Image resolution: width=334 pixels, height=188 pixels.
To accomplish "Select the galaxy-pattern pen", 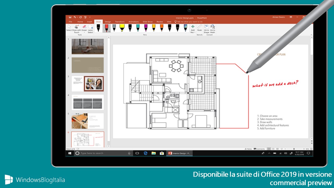I will [x=185, y=28].
